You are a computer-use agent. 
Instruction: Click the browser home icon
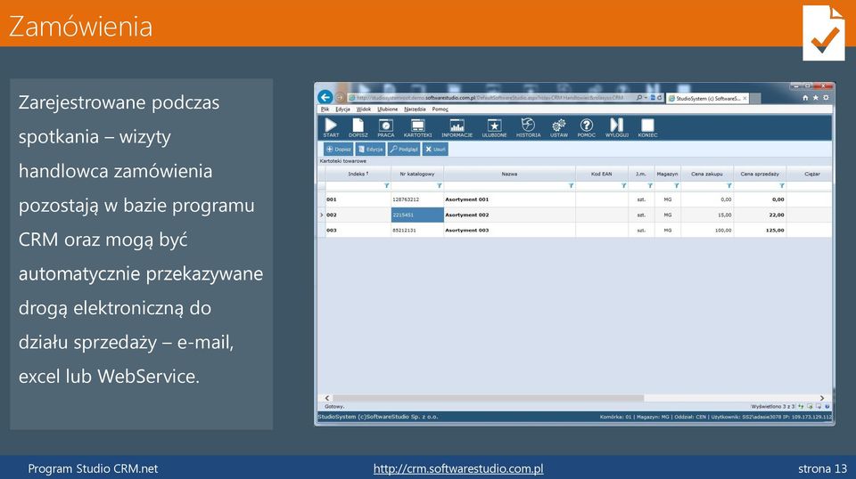[804, 98]
